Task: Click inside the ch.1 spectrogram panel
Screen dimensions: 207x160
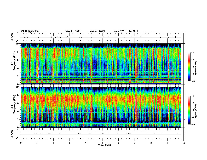Action: click(101, 64)
